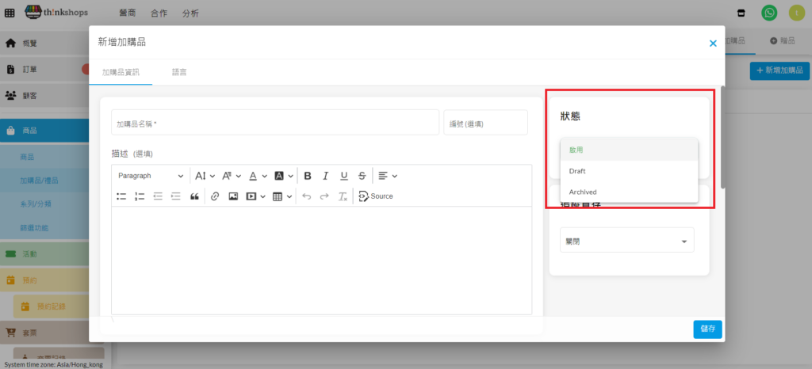Switch editor to Source view

tap(376, 196)
